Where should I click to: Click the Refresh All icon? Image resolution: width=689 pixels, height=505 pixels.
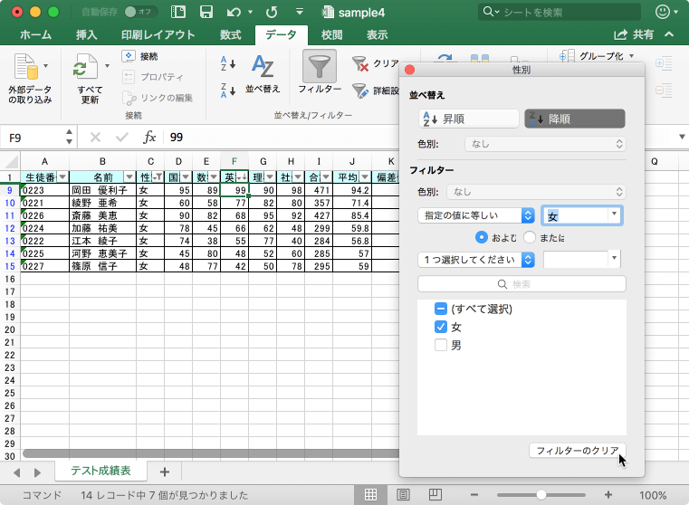coord(85,67)
